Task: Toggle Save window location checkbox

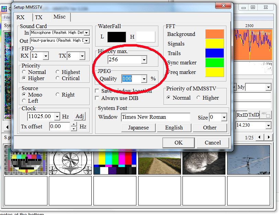Action: pos(97,91)
